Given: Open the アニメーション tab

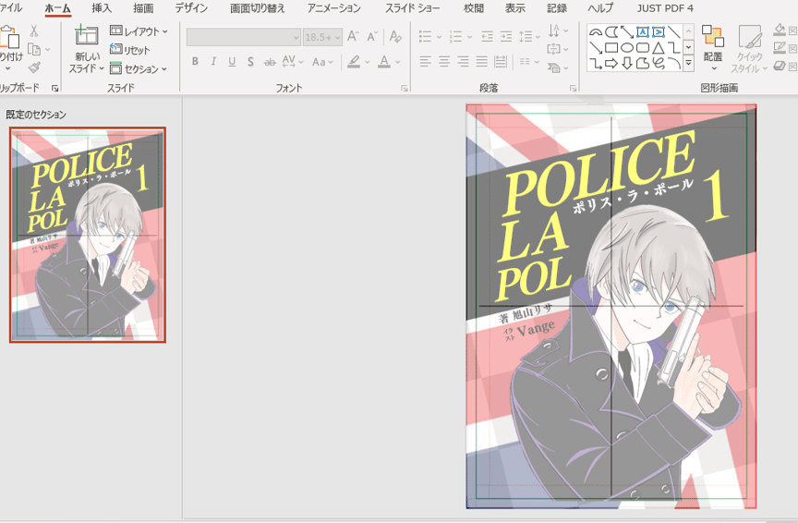Looking at the screenshot, I should coord(333,8).
